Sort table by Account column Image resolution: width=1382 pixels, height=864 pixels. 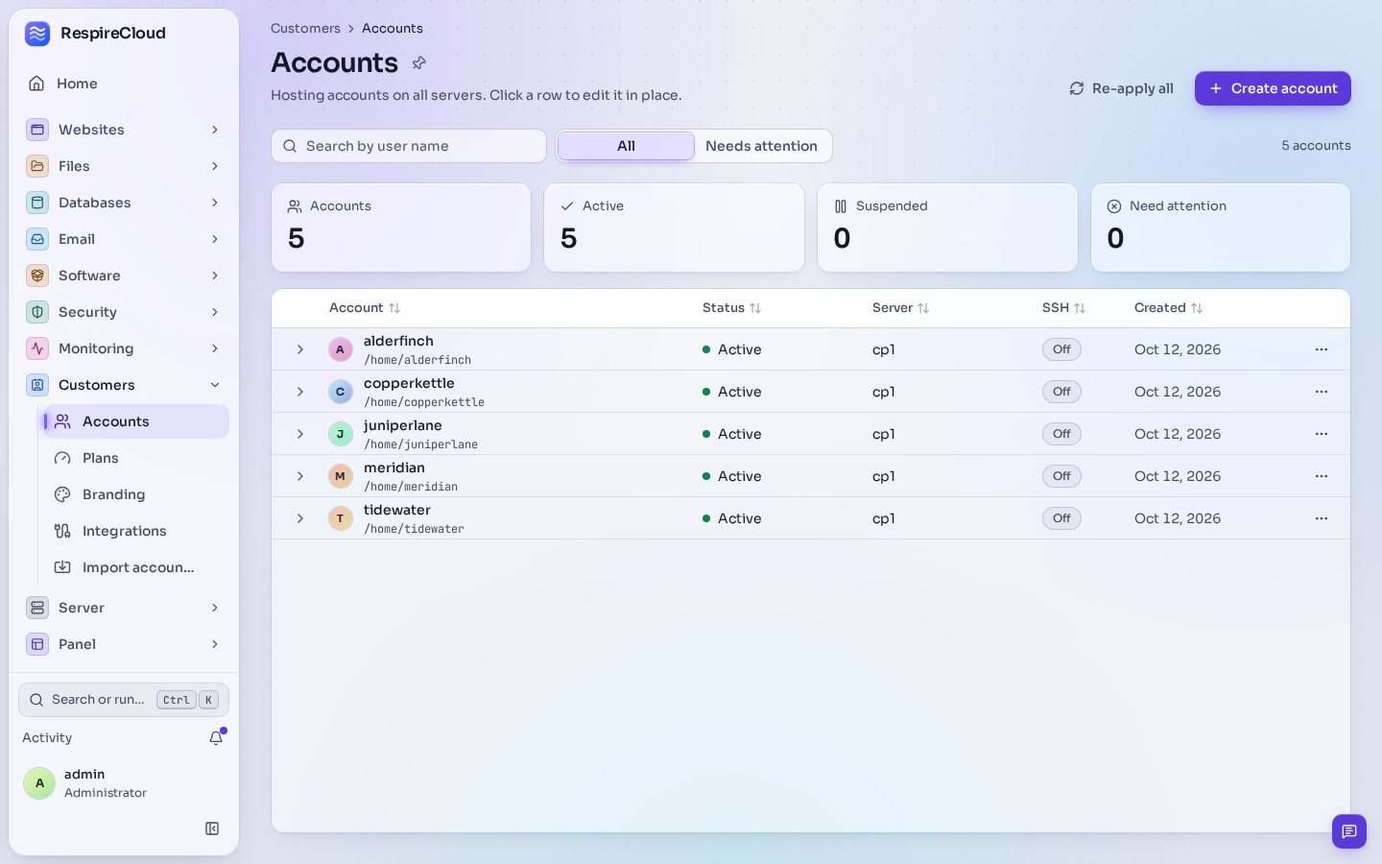(x=365, y=308)
